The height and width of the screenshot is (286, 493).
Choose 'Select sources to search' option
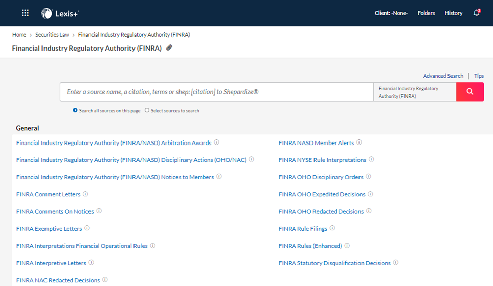(x=147, y=110)
